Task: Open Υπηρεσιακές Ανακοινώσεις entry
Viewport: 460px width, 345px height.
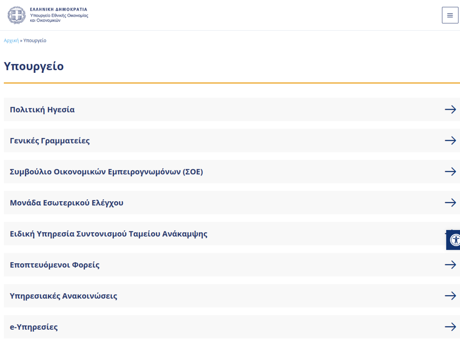Action: point(232,296)
